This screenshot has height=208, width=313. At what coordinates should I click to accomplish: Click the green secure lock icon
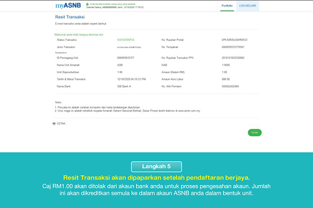click(x=87, y=4)
